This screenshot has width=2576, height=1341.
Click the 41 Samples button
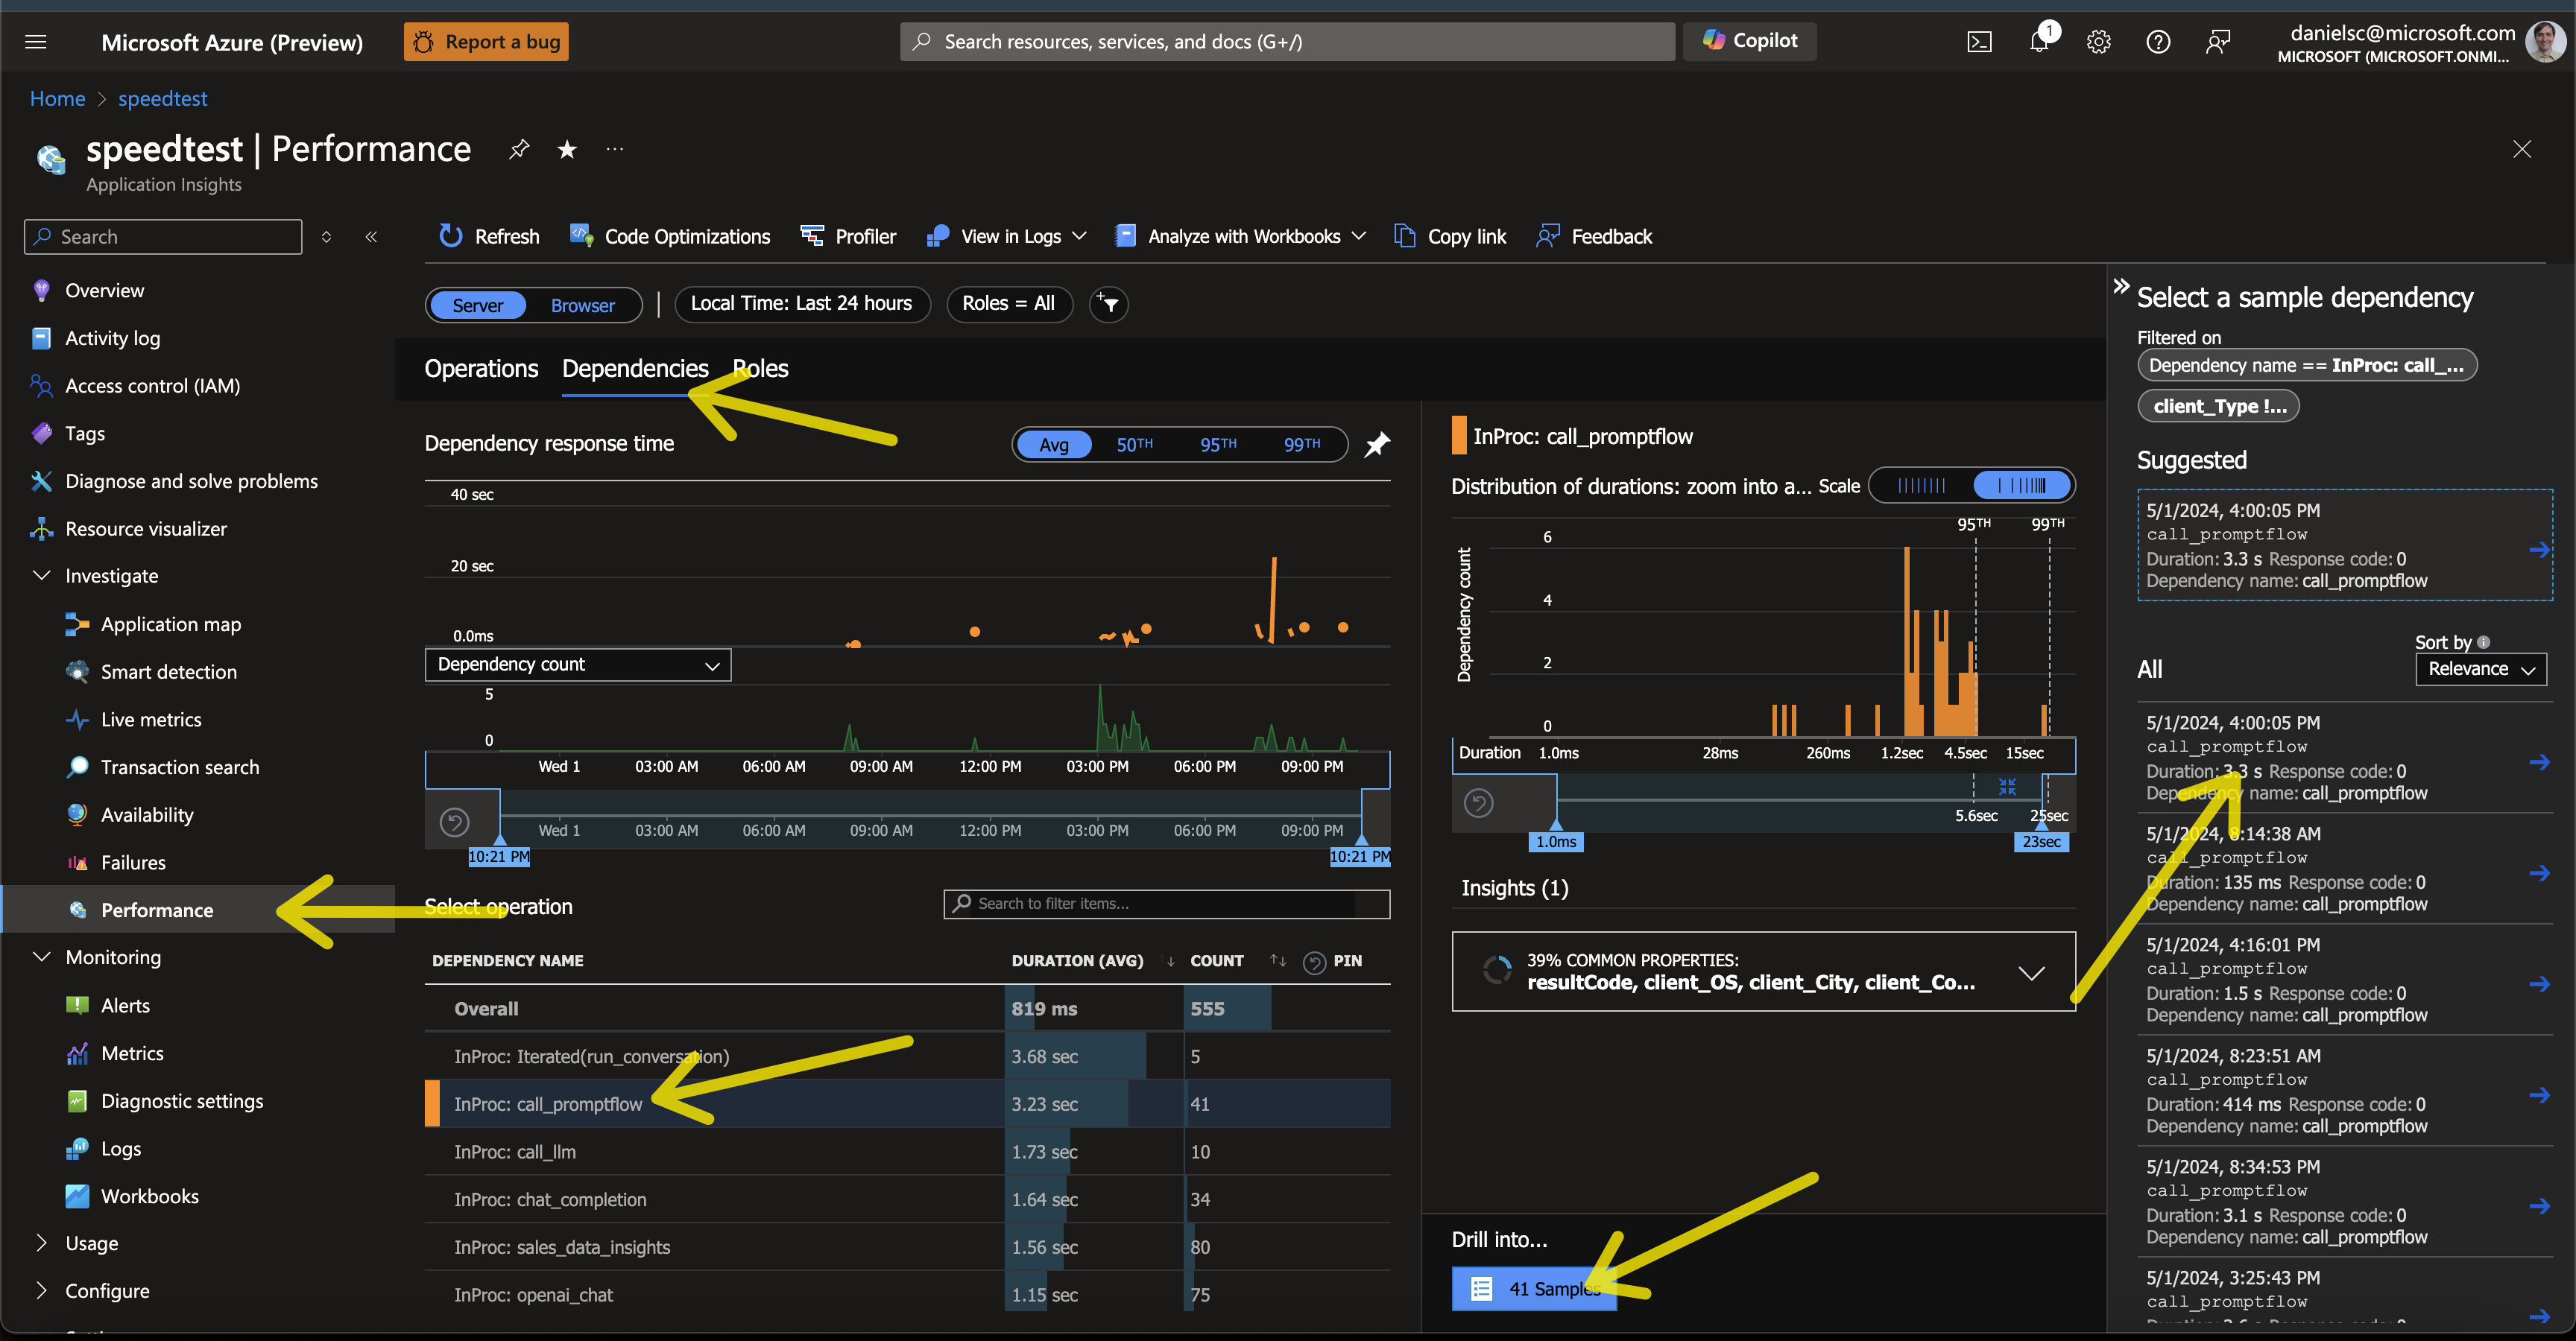tap(1533, 1288)
